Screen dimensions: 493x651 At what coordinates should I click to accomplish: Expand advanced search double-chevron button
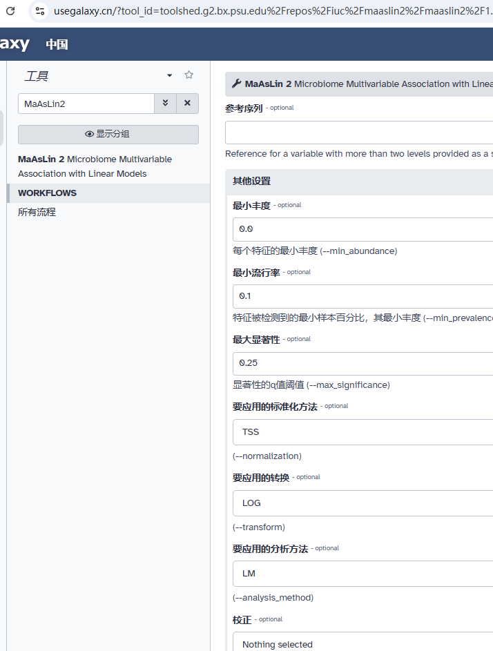pos(165,104)
